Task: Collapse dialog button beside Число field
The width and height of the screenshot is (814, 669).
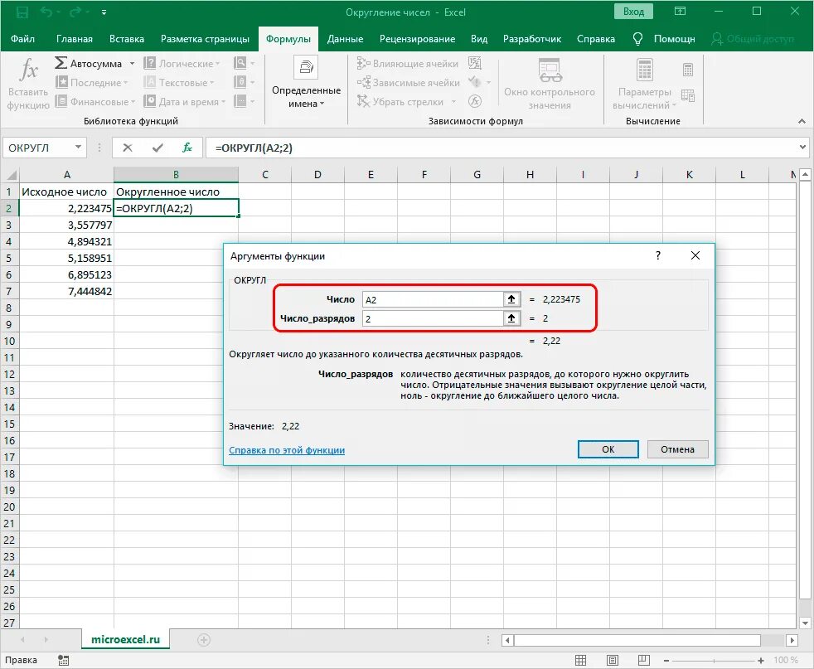Action: tap(511, 299)
